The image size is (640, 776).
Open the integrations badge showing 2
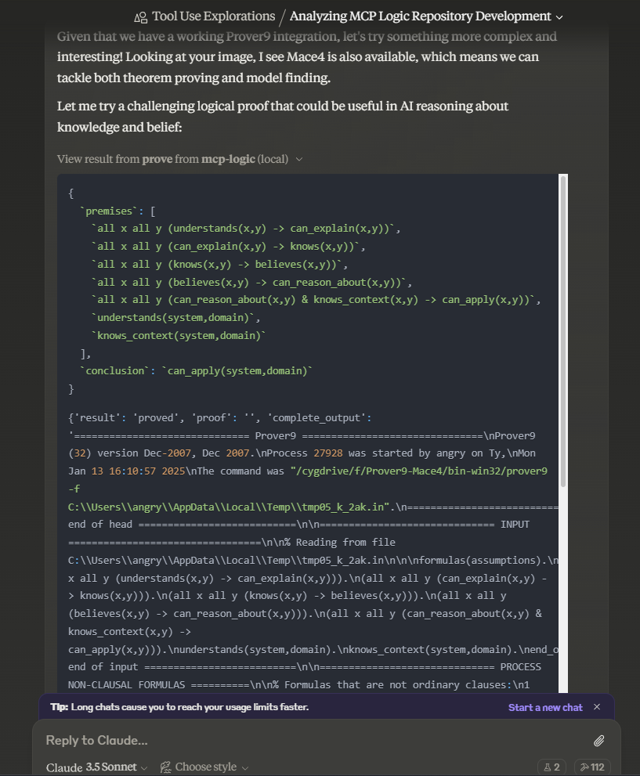552,767
